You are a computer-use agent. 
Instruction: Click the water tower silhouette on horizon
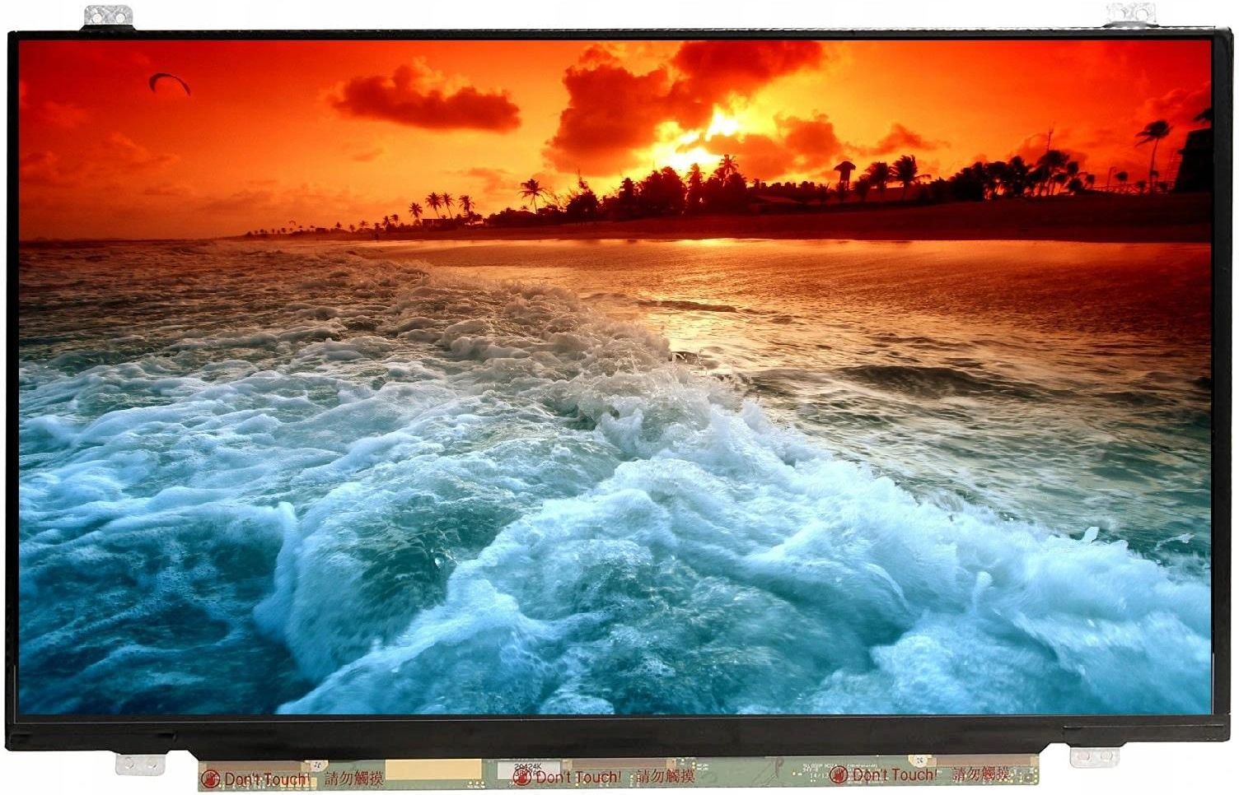click(844, 173)
